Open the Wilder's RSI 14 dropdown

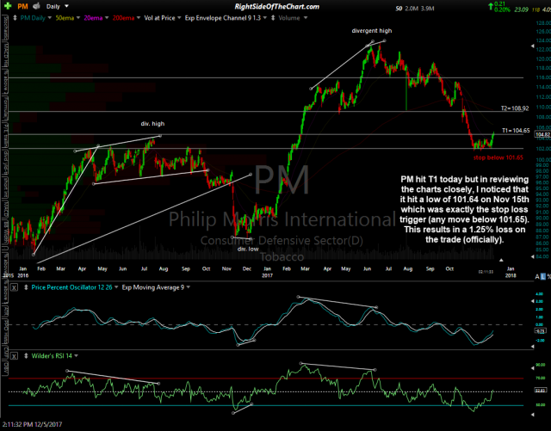point(77,356)
